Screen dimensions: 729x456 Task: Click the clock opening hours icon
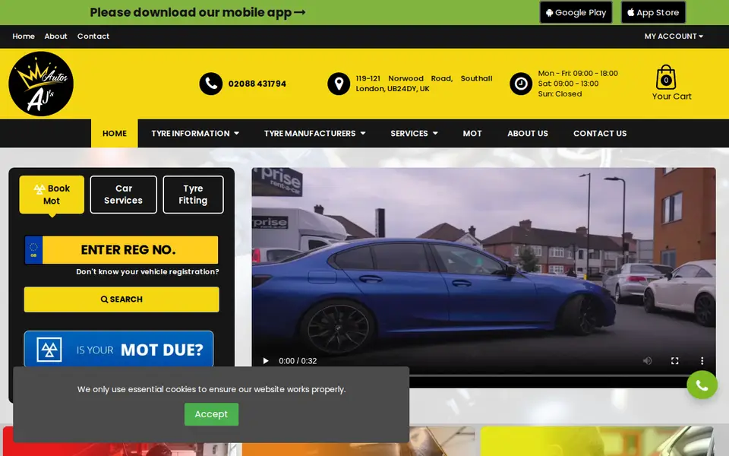[x=521, y=84]
